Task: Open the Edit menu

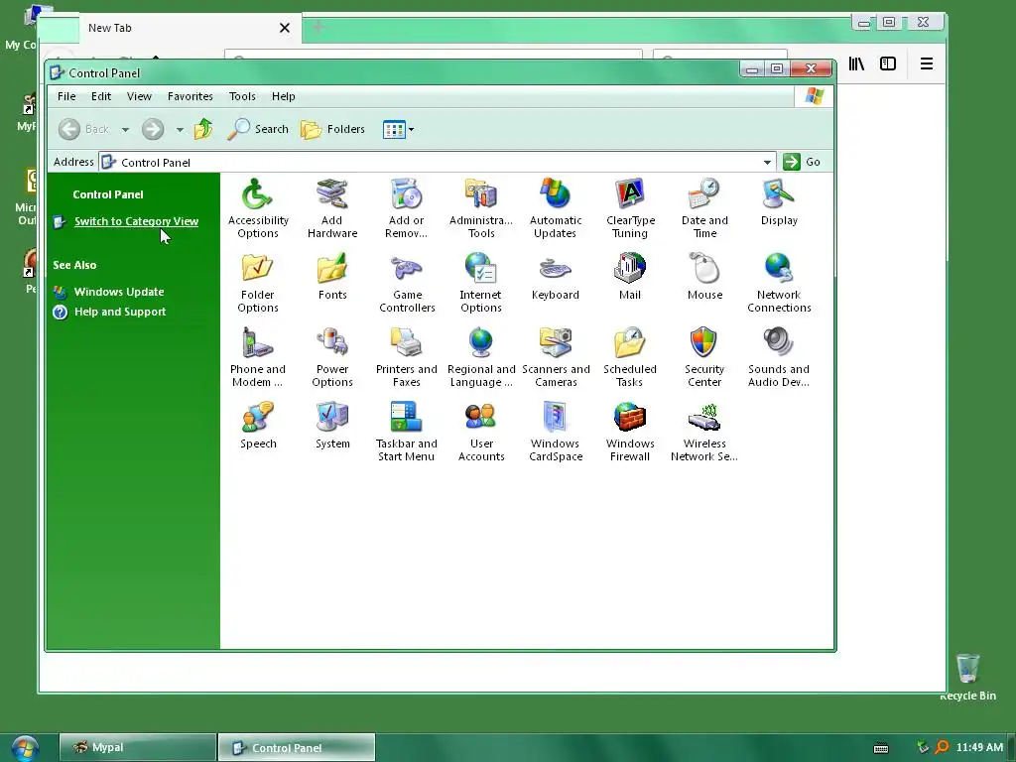Action: [x=101, y=96]
